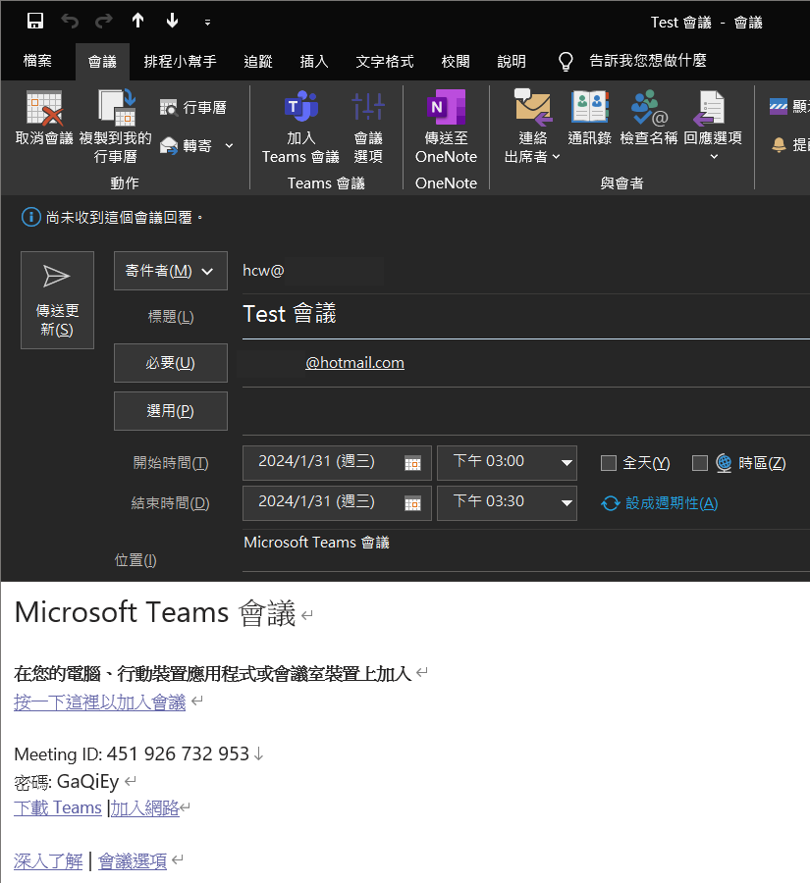Viewport: 810px width, 883px height.
Task: Switch to the 追蹤 tab
Action: point(258,61)
